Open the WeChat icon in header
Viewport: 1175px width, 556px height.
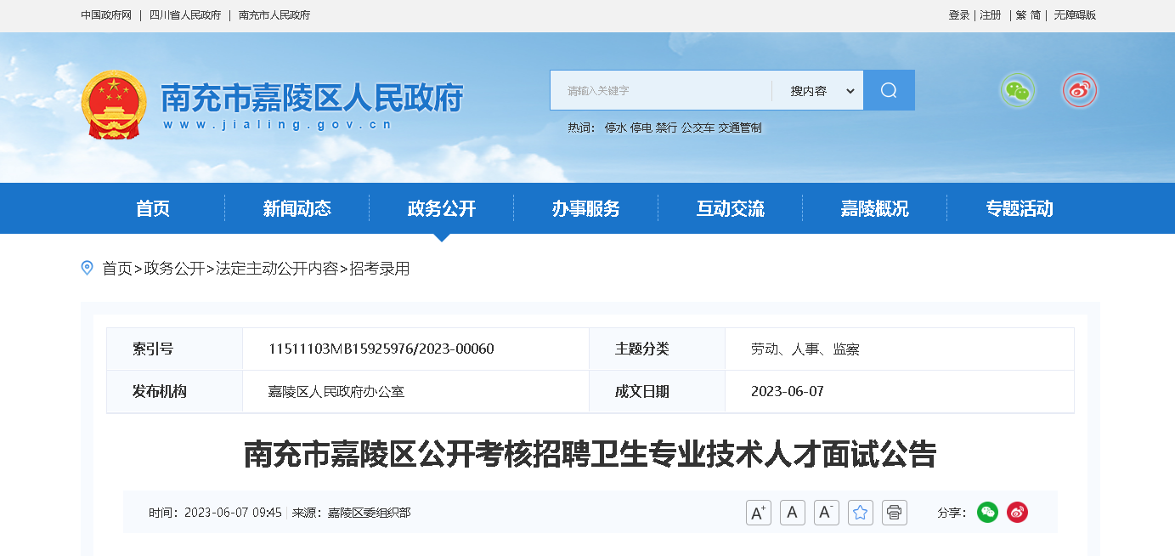pyautogui.click(x=1017, y=90)
